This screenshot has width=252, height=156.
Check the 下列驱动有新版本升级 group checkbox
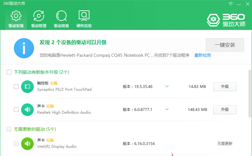click(x=9, y=72)
